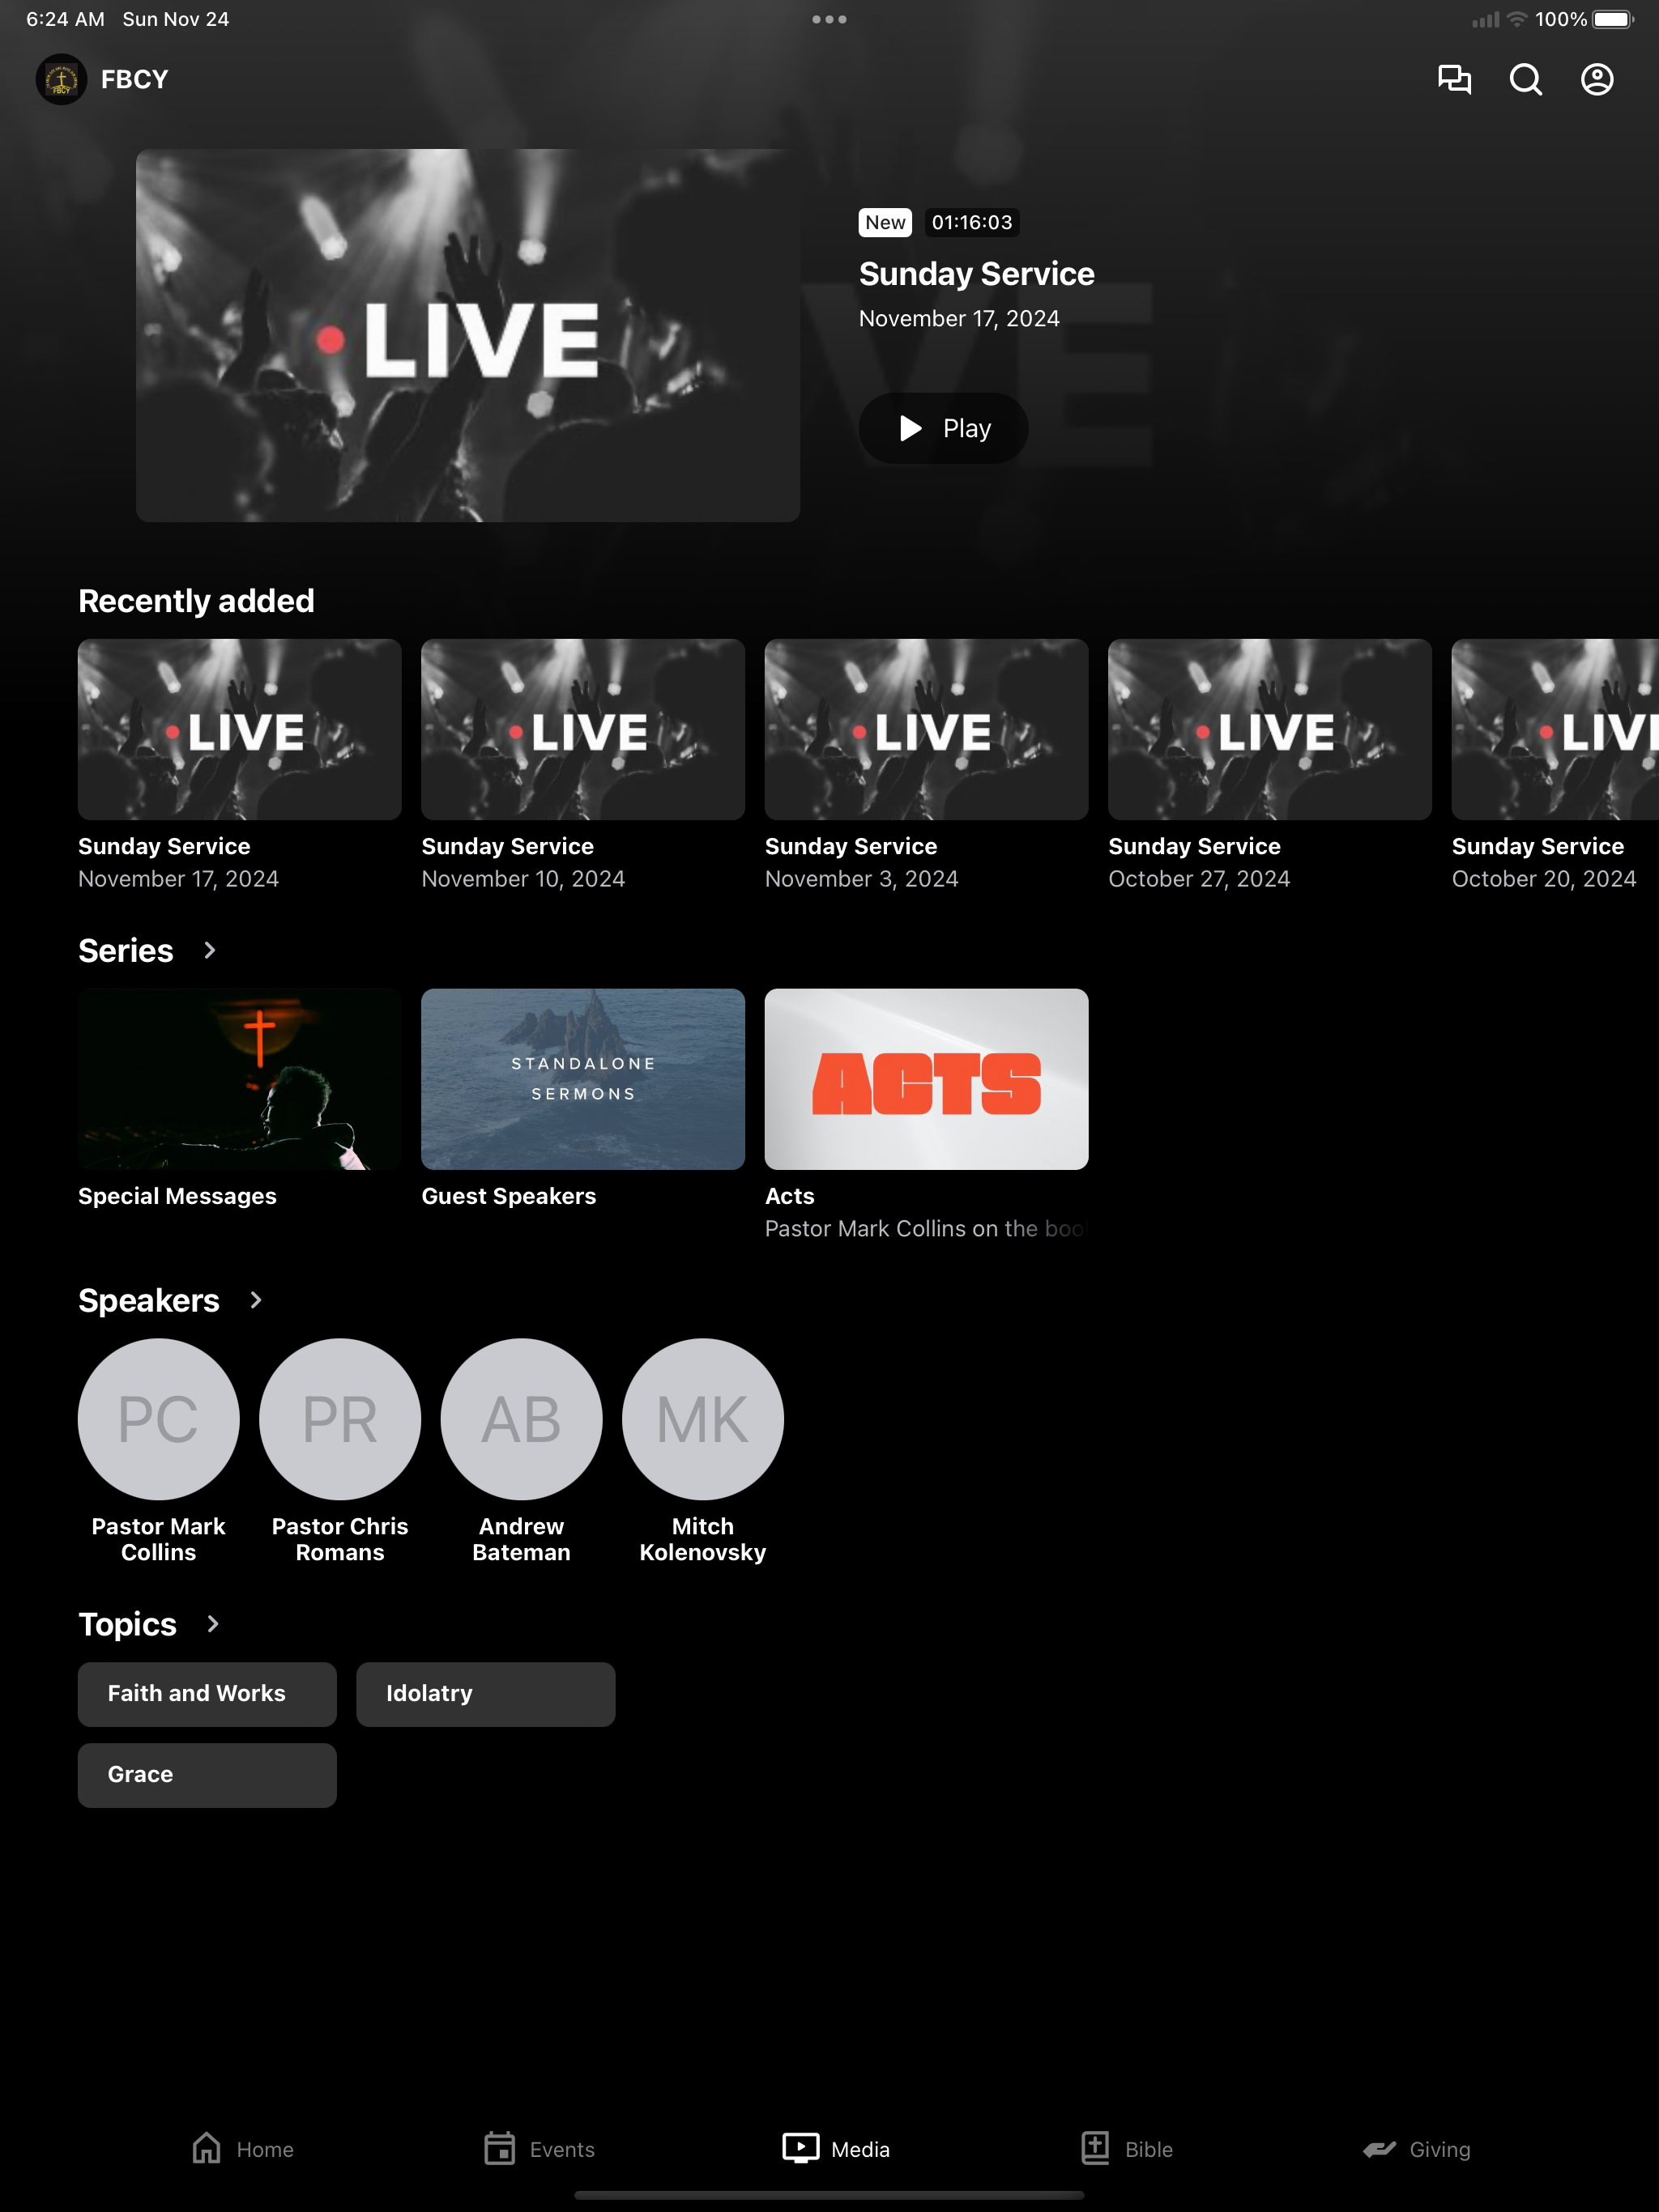Tap the FBCY title text
Screen dimensions: 1659x2212
[134, 79]
